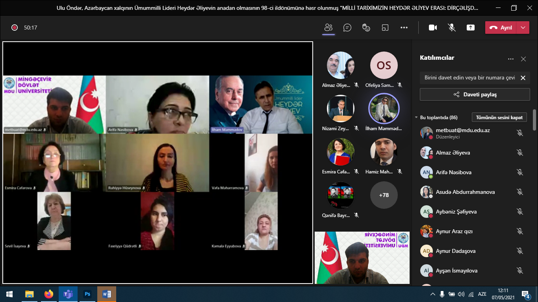Screen dimensions: 538x302
Task: Open Photoshop from the taskbar
Action: (x=87, y=294)
